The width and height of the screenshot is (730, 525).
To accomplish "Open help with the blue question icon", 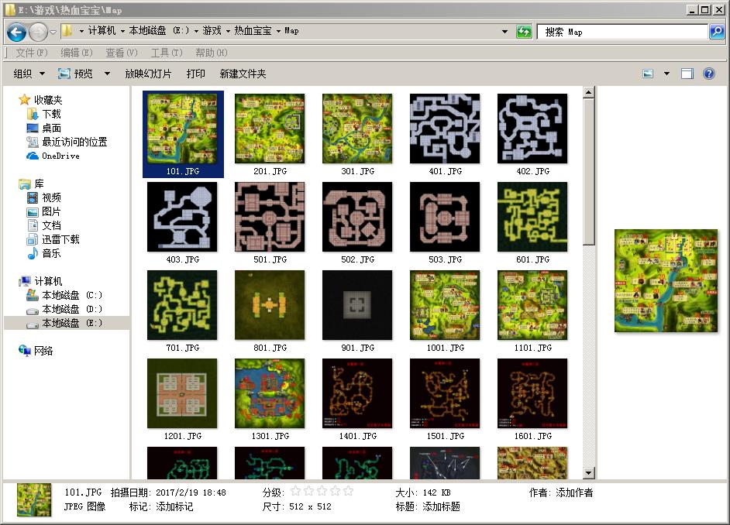I will pos(708,74).
